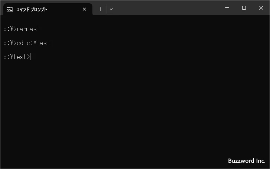Screen dimensions: 270x169
Task: Expand the new tab profile dropdown
Action: (x=111, y=9)
